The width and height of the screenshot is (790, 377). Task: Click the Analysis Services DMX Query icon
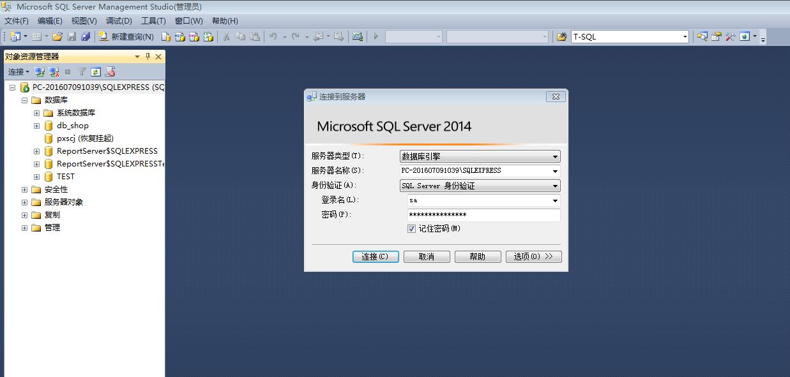(194, 37)
